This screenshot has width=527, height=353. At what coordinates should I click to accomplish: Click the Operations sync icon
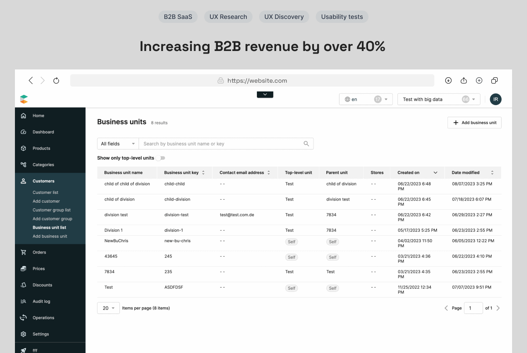pos(23,317)
